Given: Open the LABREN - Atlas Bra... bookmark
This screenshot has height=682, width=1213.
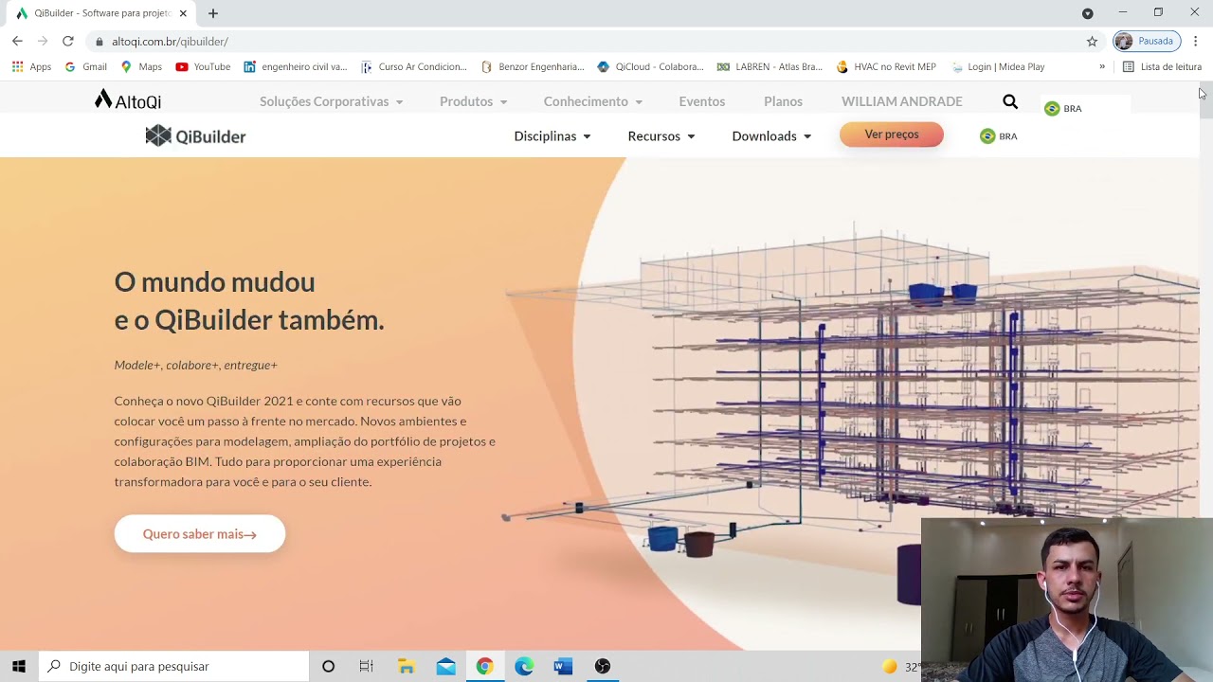Looking at the screenshot, I should coord(769,66).
